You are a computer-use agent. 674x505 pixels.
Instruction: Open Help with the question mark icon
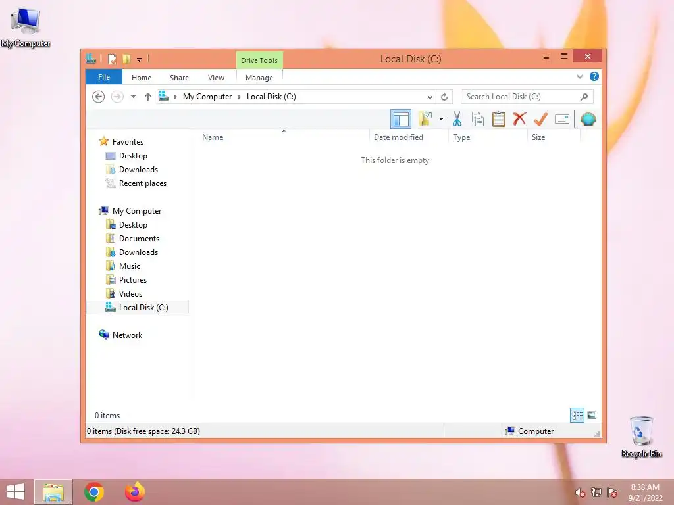(594, 76)
